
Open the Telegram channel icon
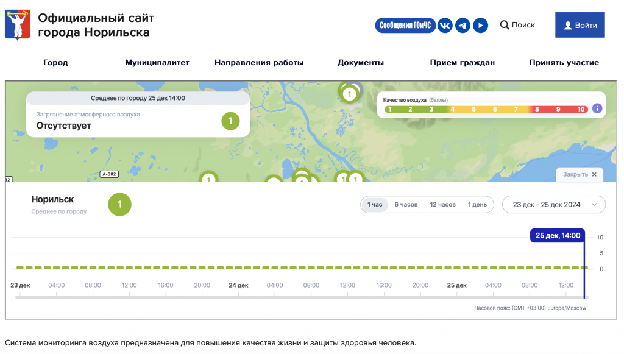(463, 26)
